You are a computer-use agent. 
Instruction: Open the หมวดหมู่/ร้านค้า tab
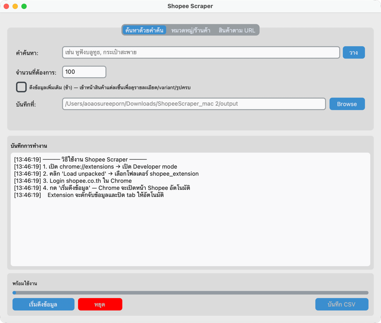point(190,30)
